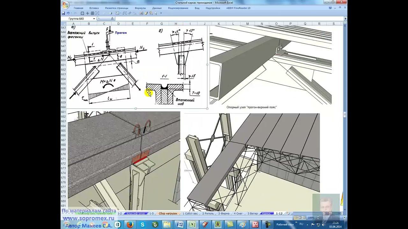
Task: Switch to sheet tab 2 Ригель
Action: (209, 213)
